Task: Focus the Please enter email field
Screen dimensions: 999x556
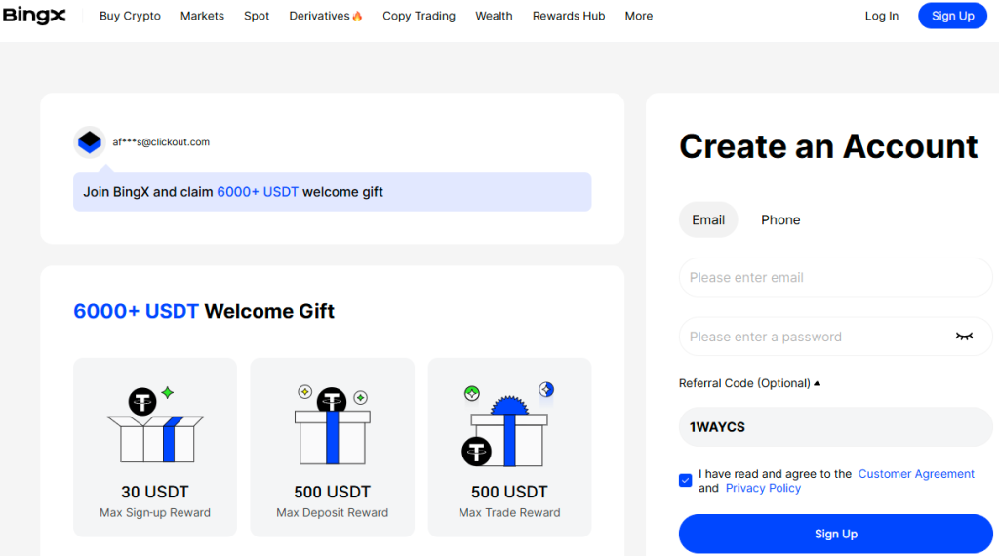Action: tap(835, 277)
